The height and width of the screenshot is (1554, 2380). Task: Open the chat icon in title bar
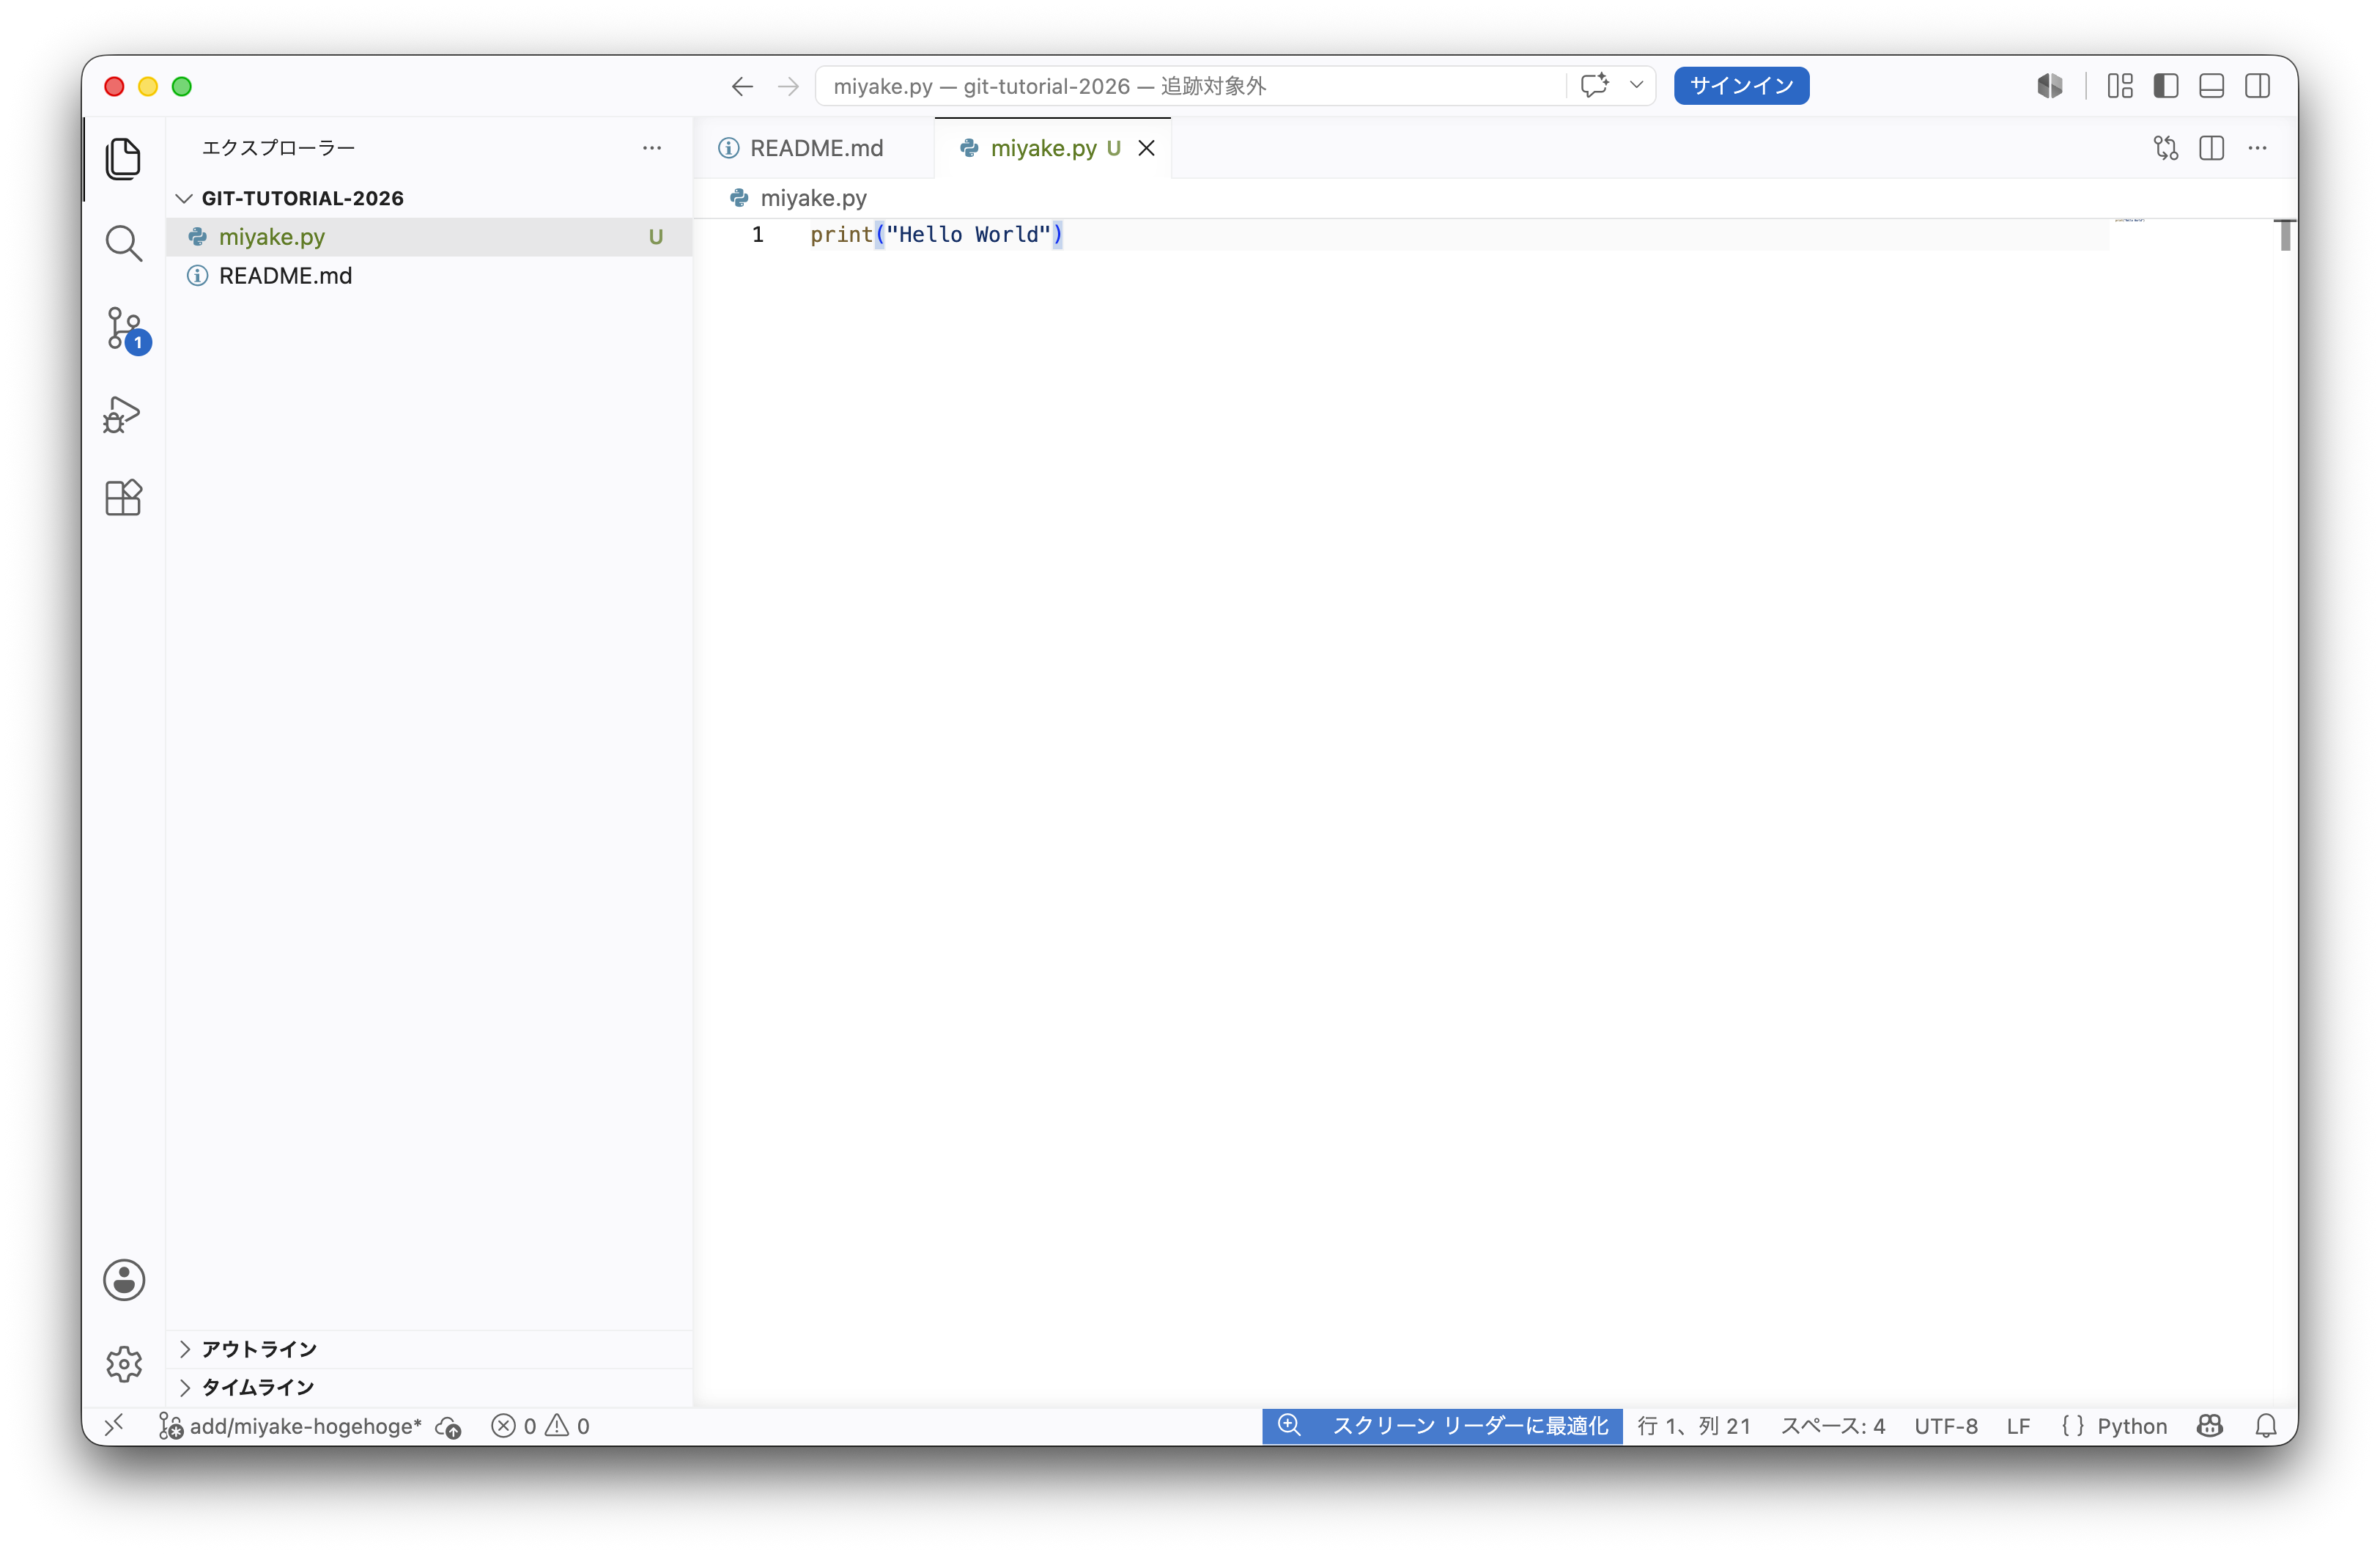[1595, 86]
